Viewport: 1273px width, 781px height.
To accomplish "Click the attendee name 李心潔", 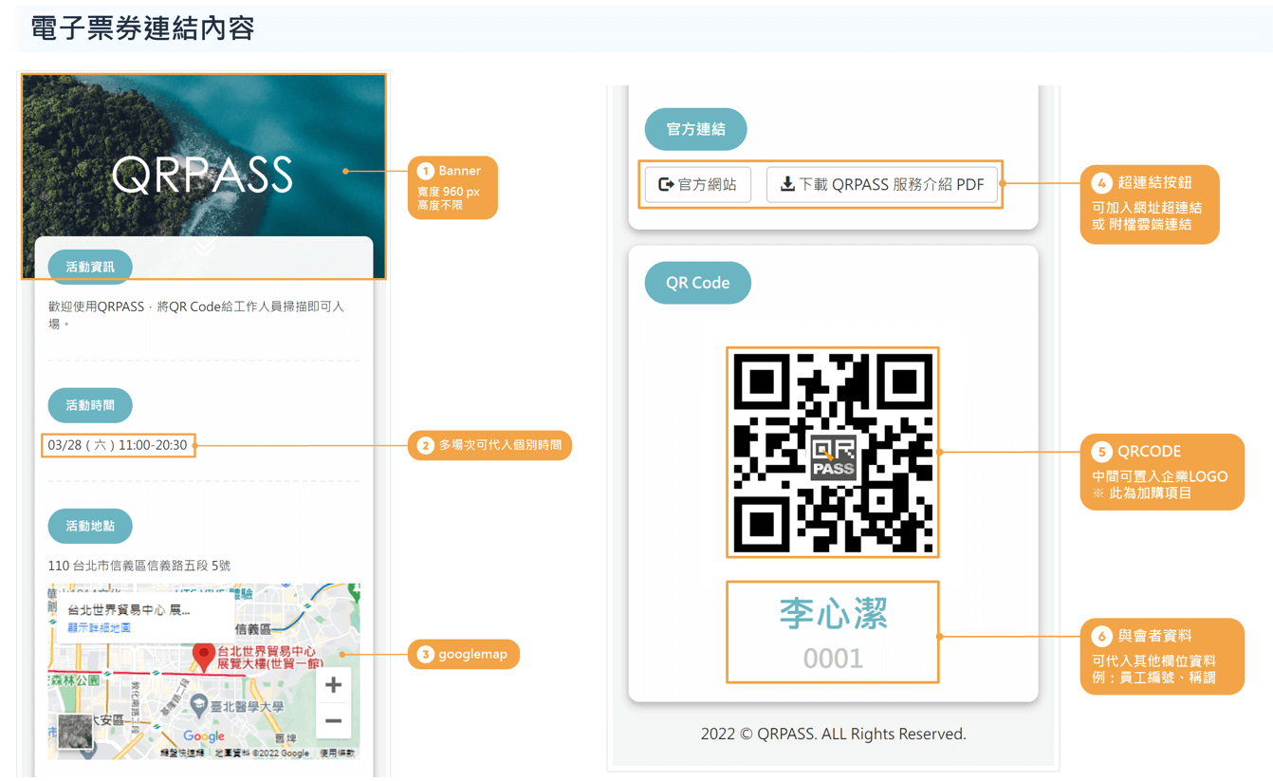I will pyautogui.click(x=833, y=614).
